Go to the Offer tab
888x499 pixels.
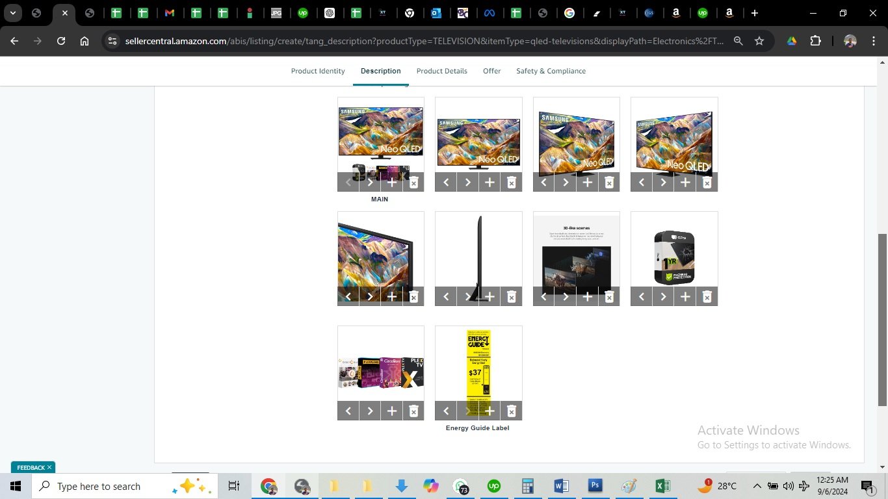[x=491, y=71]
